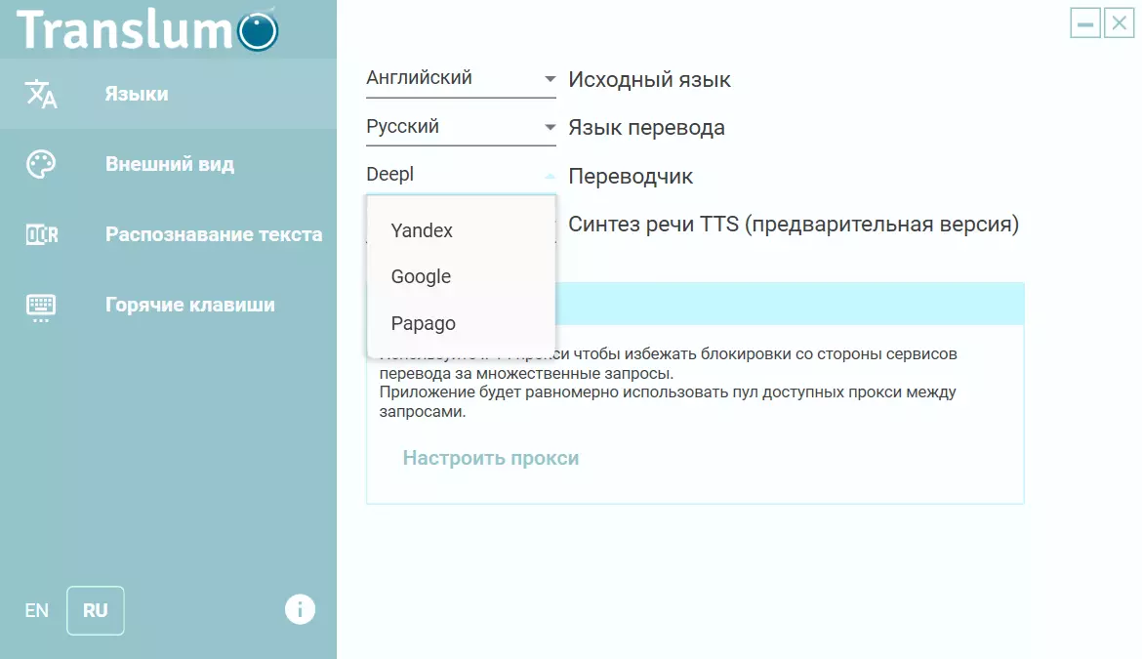Screen dimensions: 1142x659
Task: Click the languages translate icon in sidebar
Action: point(41,94)
